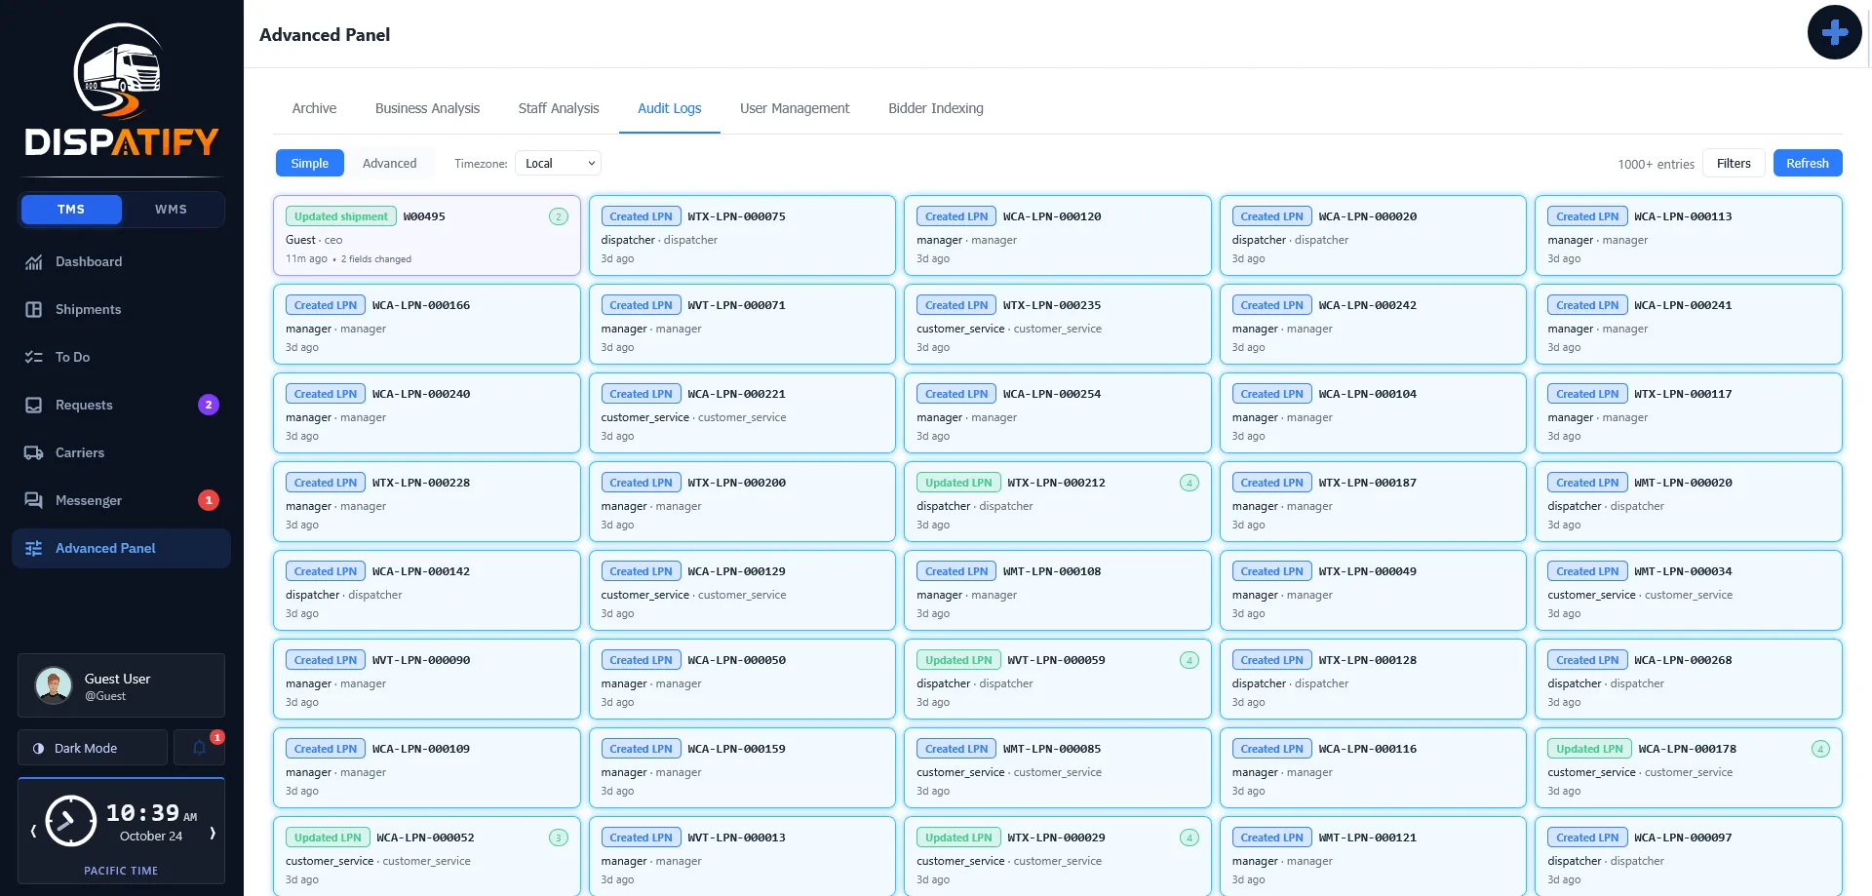Open the WTX-LPN-000075 log card
This screenshot has width=1872, height=896.
pos(742,235)
